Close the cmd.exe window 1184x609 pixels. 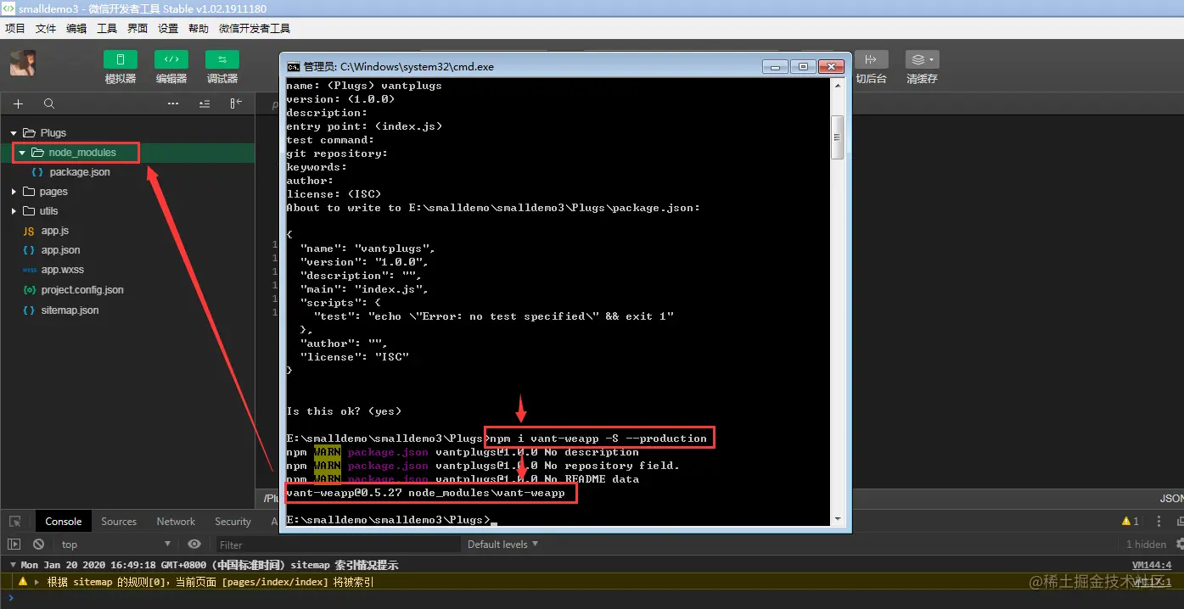coord(830,66)
